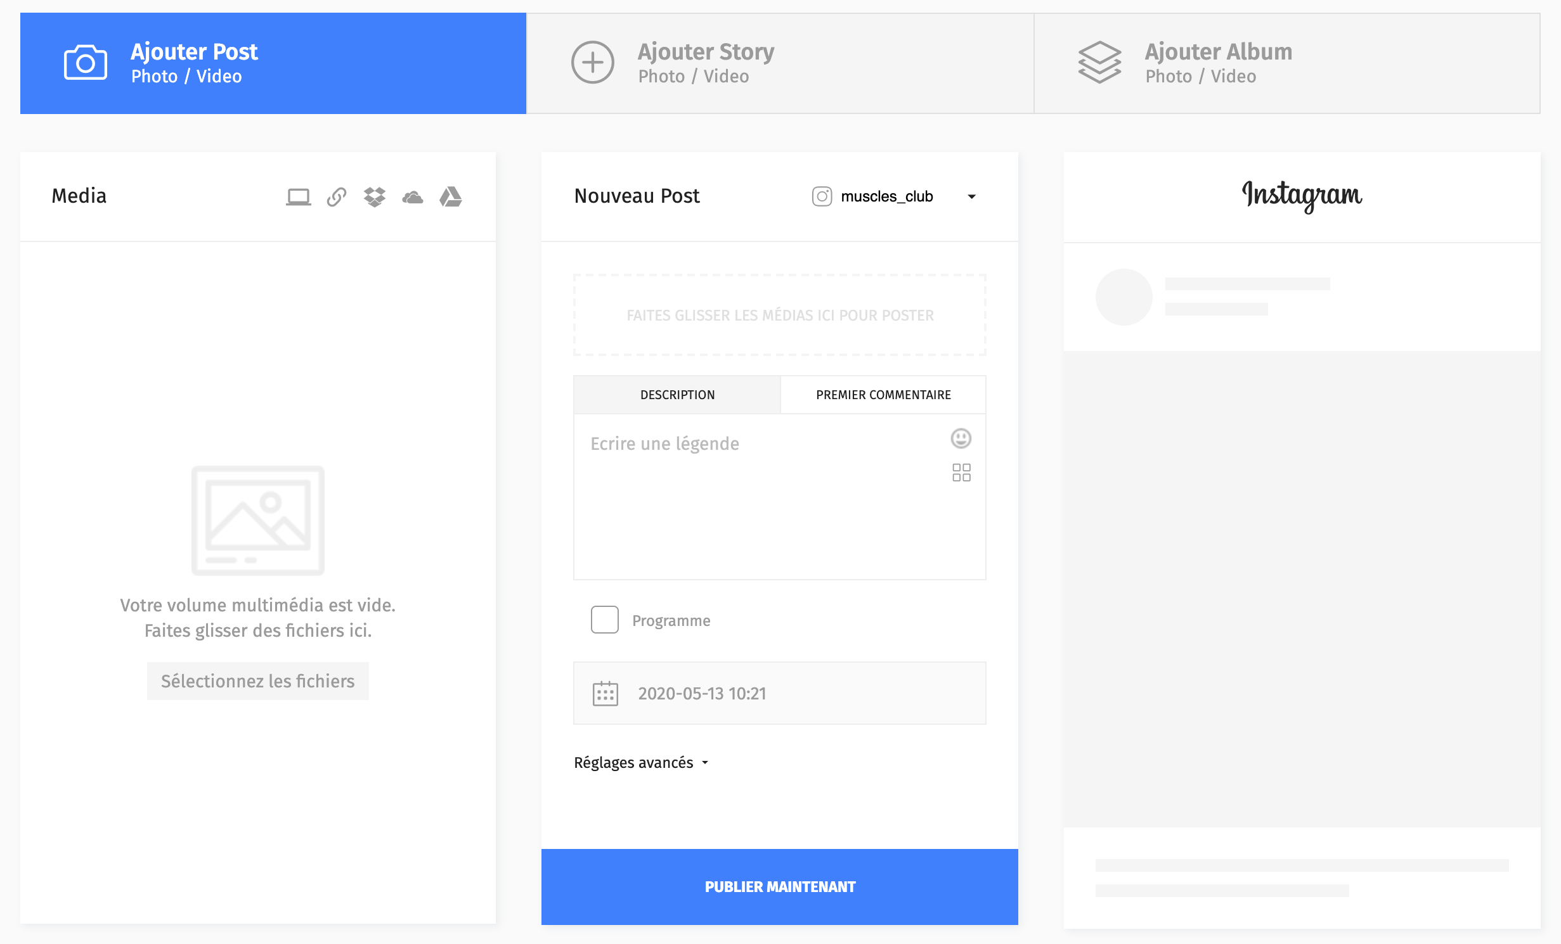This screenshot has height=944, width=1561.
Task: Select the Description tab
Action: tap(677, 395)
